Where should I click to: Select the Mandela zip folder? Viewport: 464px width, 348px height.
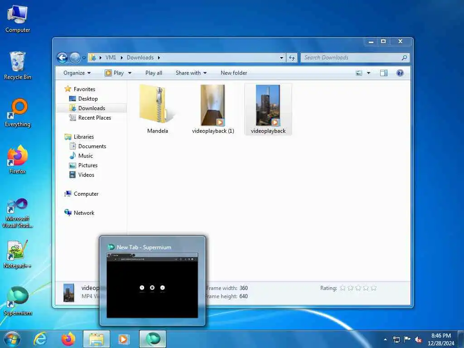click(157, 109)
